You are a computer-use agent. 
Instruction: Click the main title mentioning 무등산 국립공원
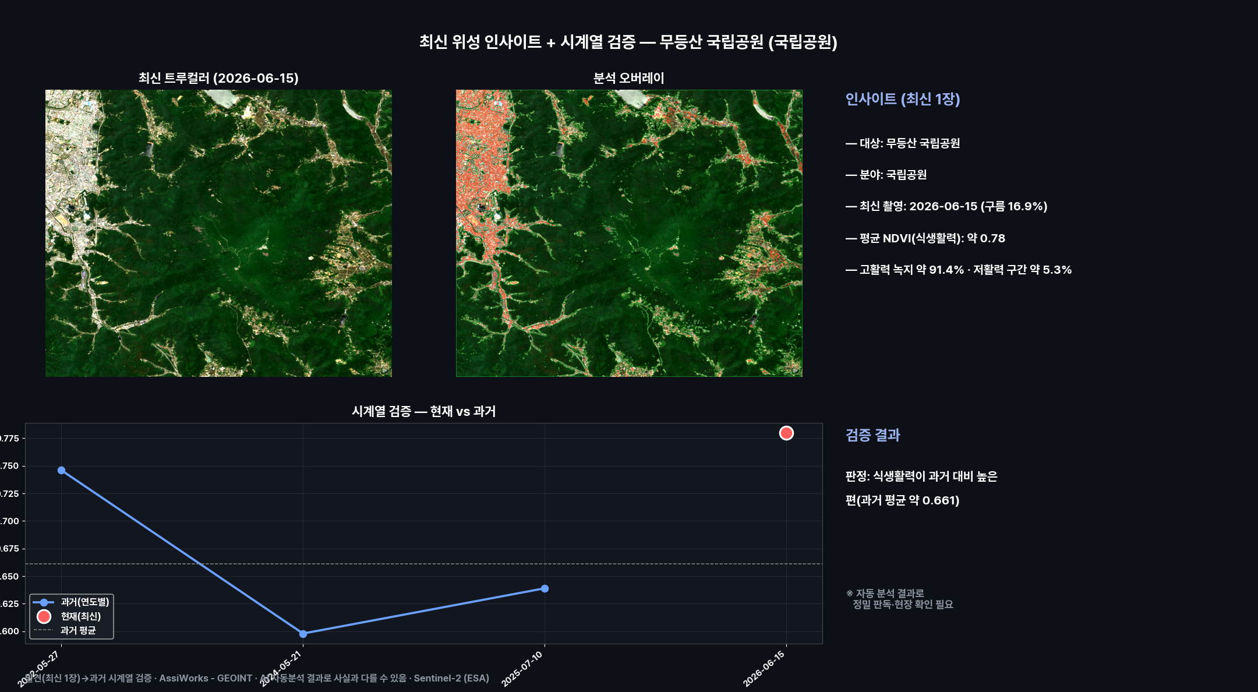(x=628, y=42)
